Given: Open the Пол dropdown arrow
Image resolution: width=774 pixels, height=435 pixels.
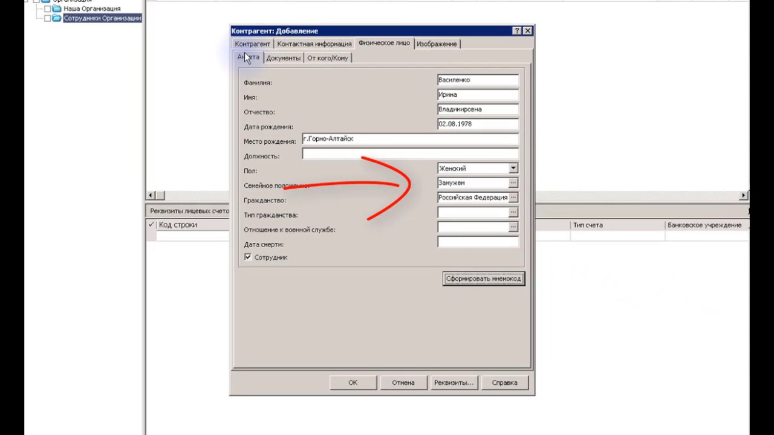Looking at the screenshot, I should 513,168.
